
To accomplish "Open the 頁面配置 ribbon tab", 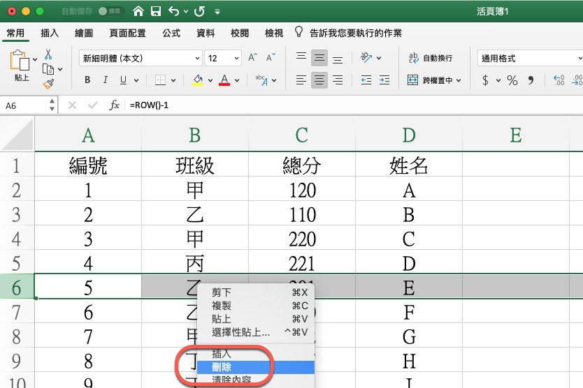I will click(127, 33).
